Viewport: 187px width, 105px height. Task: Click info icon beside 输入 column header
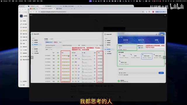[84, 52]
